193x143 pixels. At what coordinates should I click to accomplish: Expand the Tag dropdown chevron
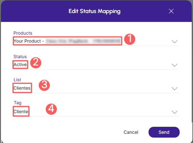175,112
